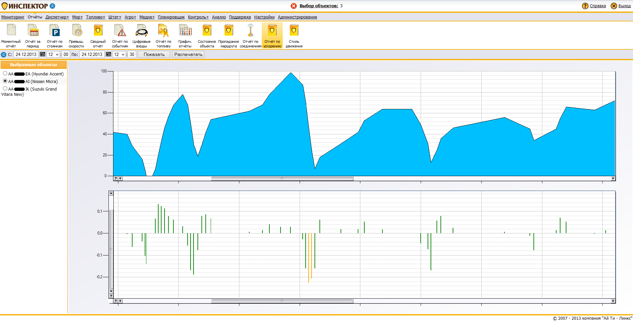
Task: Collapse the date filter bar arrow icon
Action: [x=4, y=55]
